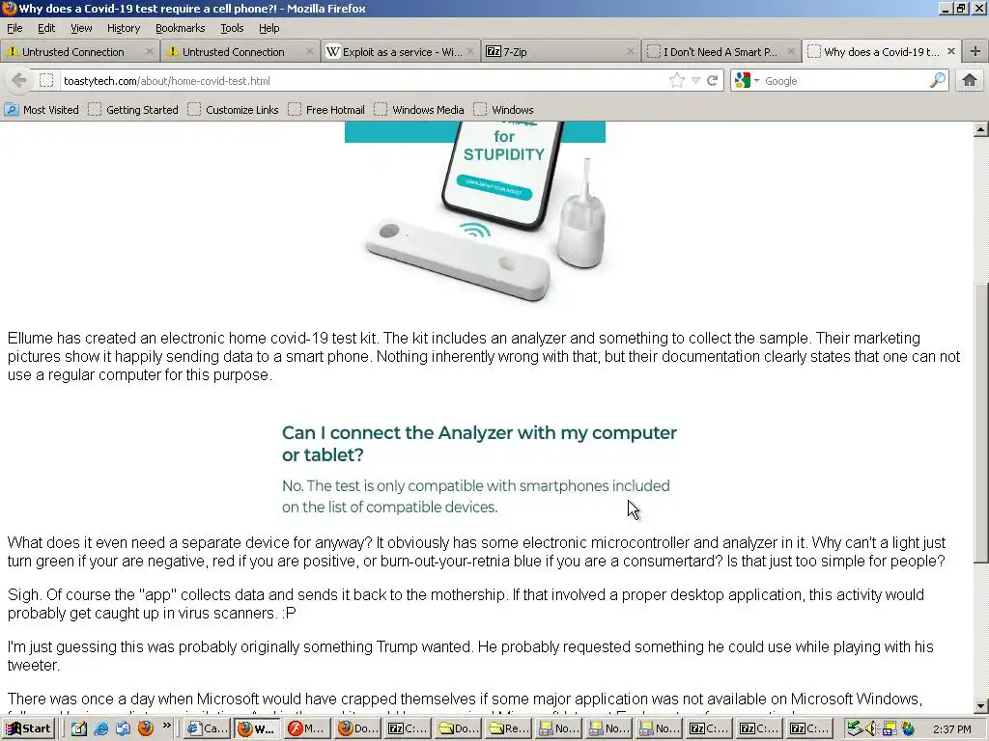Open the Windows Start menu
989x741 pixels.
point(28,728)
